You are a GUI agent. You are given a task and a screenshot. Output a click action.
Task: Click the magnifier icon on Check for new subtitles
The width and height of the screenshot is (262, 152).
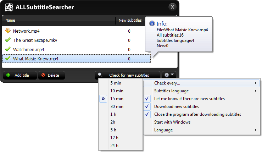click(100, 75)
